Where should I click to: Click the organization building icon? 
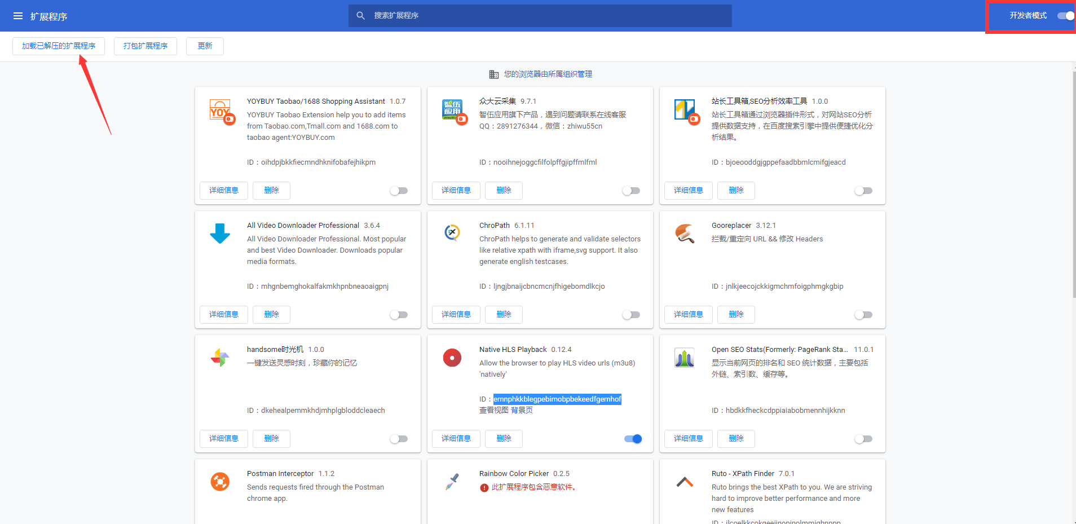[x=493, y=74]
